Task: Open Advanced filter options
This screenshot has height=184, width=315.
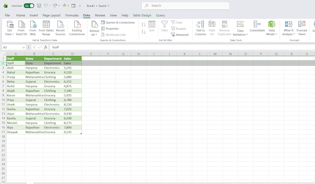Action: coord(180,35)
